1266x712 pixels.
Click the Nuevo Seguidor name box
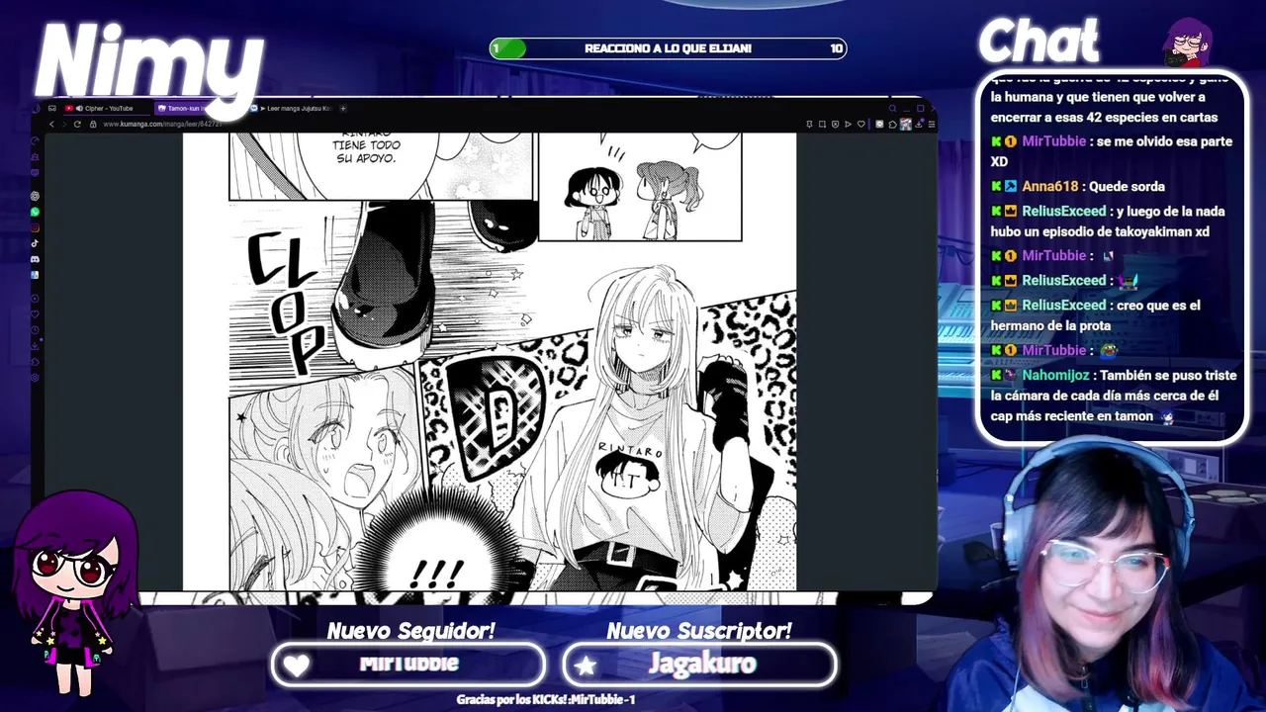[408, 665]
